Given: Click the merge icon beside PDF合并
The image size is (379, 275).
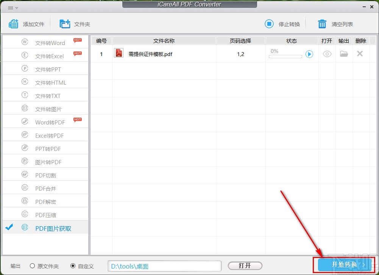Looking at the screenshot, I should click(25, 187).
